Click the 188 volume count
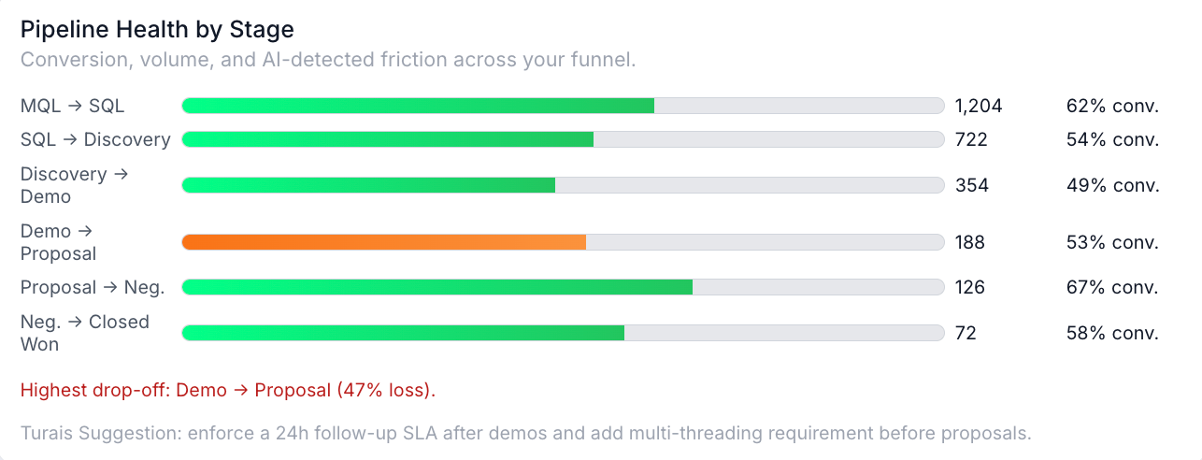The width and height of the screenshot is (1202, 460). (x=970, y=242)
